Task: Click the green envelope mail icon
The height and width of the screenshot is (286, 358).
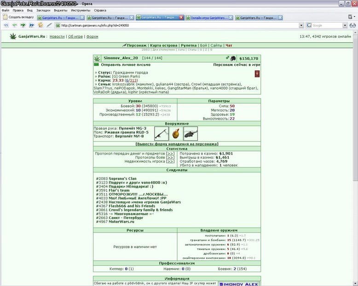Action: tap(96, 65)
